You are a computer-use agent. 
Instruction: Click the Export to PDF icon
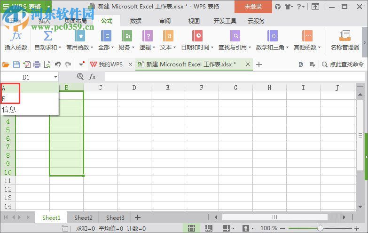[27, 64]
